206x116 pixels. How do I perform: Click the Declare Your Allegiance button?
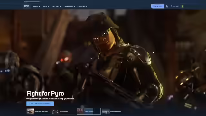point(40,104)
